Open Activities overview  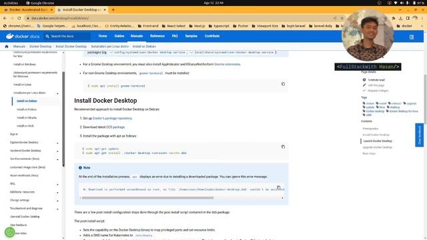(x=11, y=3)
